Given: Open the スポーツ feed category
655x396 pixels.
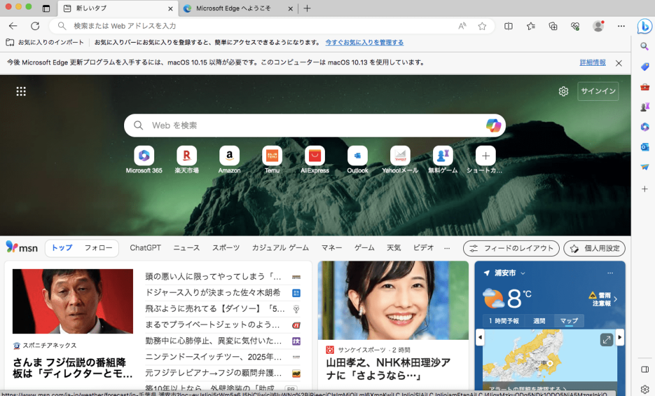Looking at the screenshot, I should pyautogui.click(x=226, y=248).
